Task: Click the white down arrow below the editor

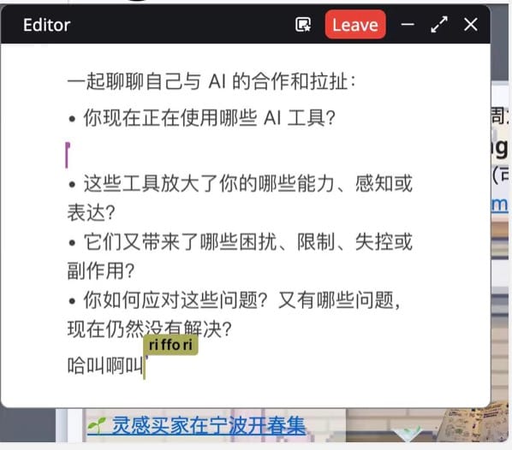Action: [408, 434]
